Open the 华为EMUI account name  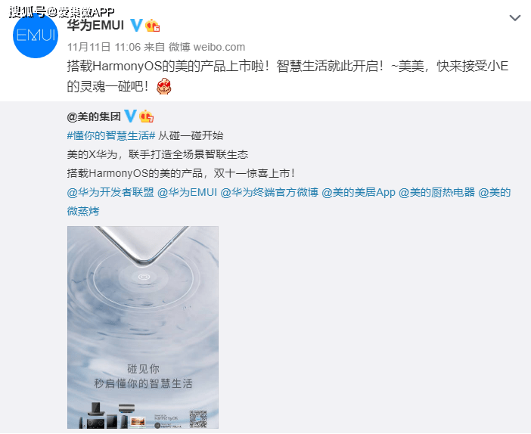95,25
